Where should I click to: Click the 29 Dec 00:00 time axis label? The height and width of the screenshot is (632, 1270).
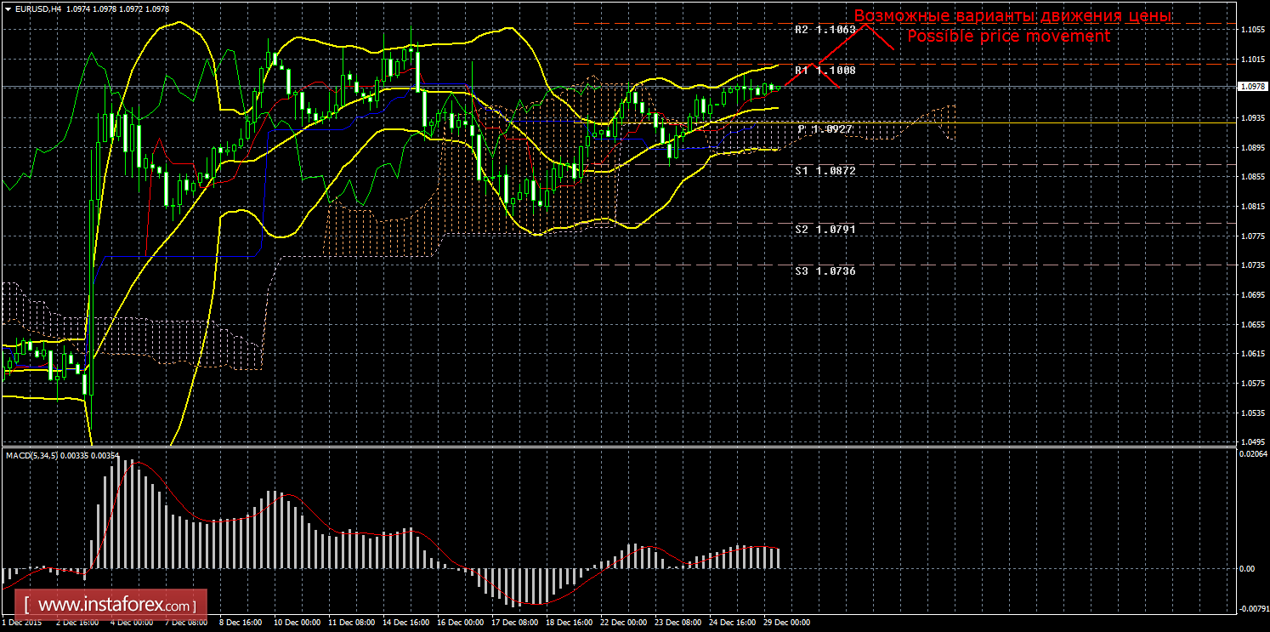click(787, 623)
